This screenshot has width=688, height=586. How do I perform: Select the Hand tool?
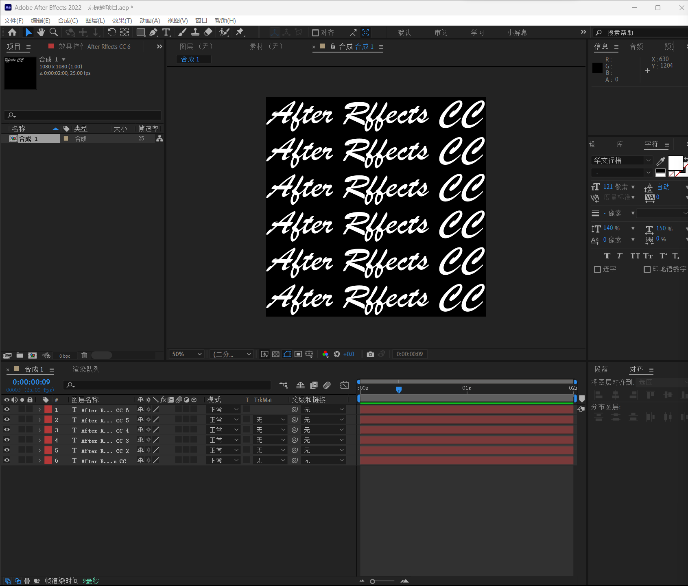point(41,32)
